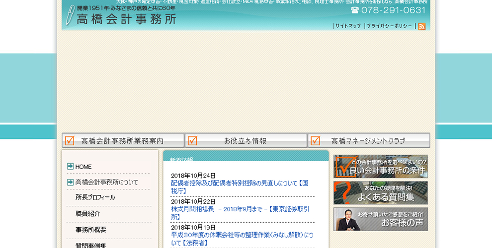Click the orange RSS feed icon
This screenshot has width=492, height=248.
coord(422,26)
